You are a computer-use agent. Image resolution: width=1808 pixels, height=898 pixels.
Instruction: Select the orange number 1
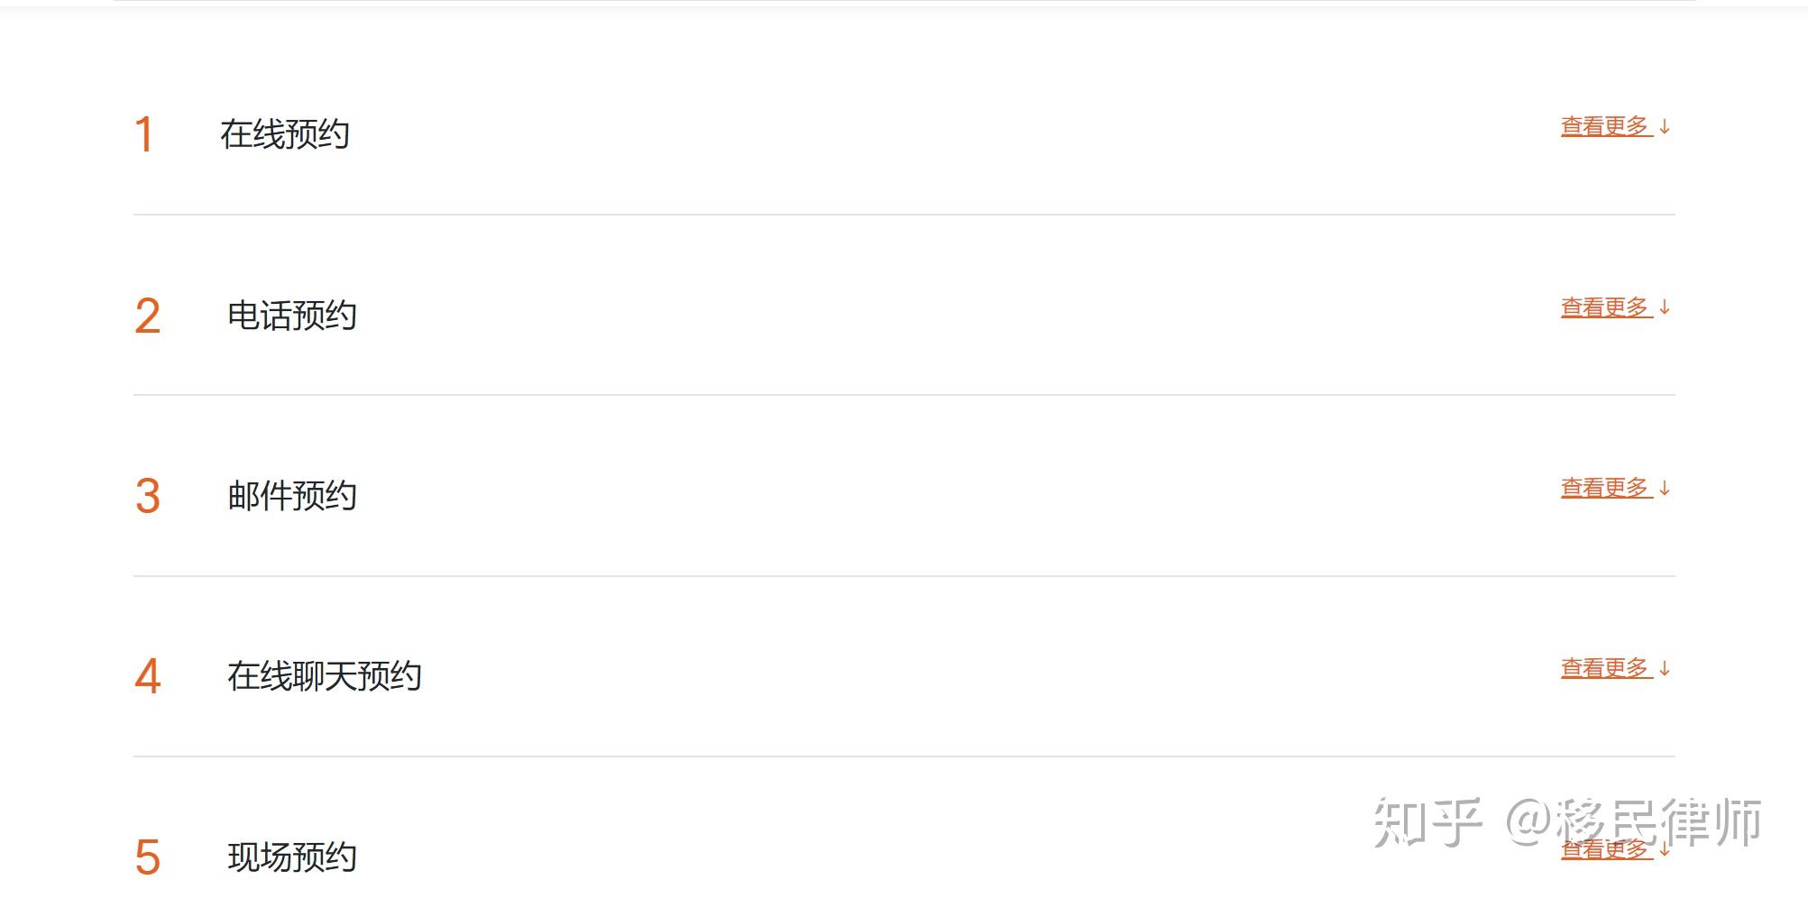[143, 135]
